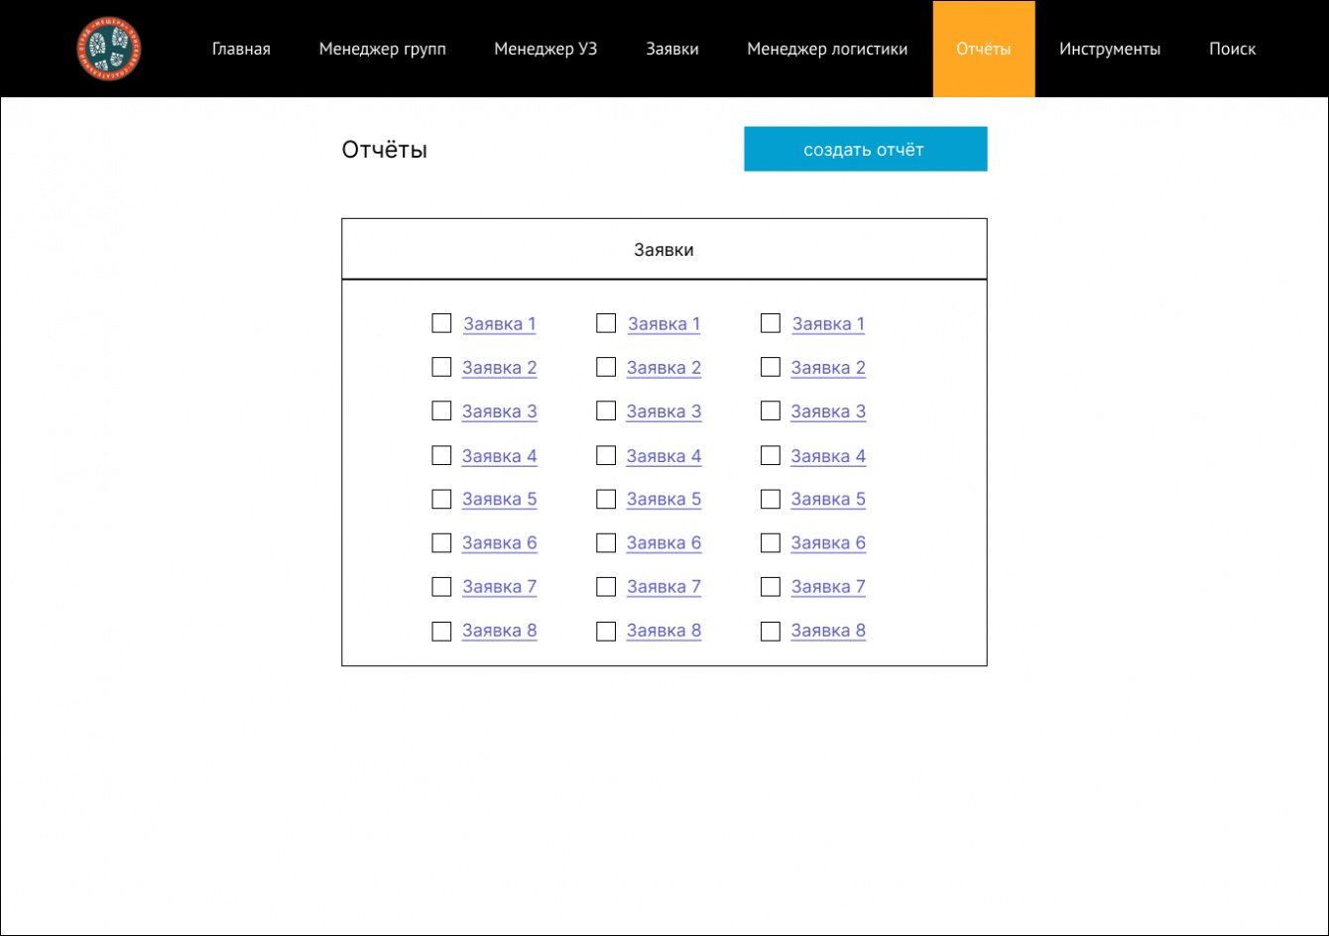Open the Менеджер УЗ nav item
This screenshot has height=936, width=1329.
pos(545,49)
